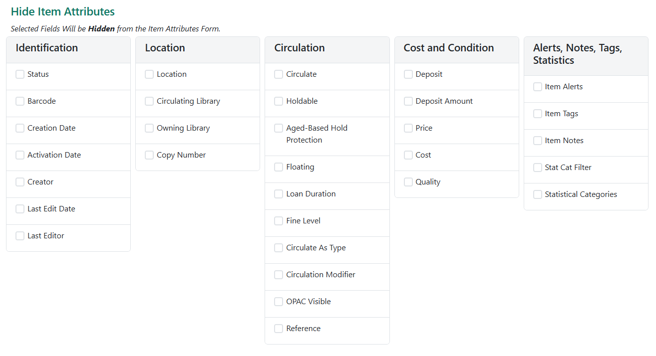Enable the Barcode checkbox to hide it
Viewport: 656px width, 356px height.
click(20, 101)
